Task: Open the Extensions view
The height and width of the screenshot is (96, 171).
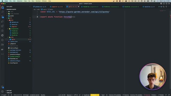Action: pos(2,26)
